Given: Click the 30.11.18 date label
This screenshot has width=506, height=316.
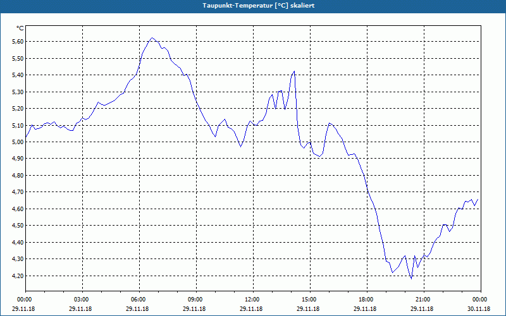Looking at the screenshot, I should (x=479, y=309).
